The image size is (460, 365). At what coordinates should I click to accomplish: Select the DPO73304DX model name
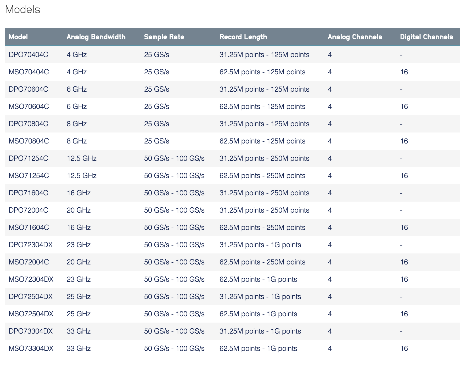(x=31, y=331)
